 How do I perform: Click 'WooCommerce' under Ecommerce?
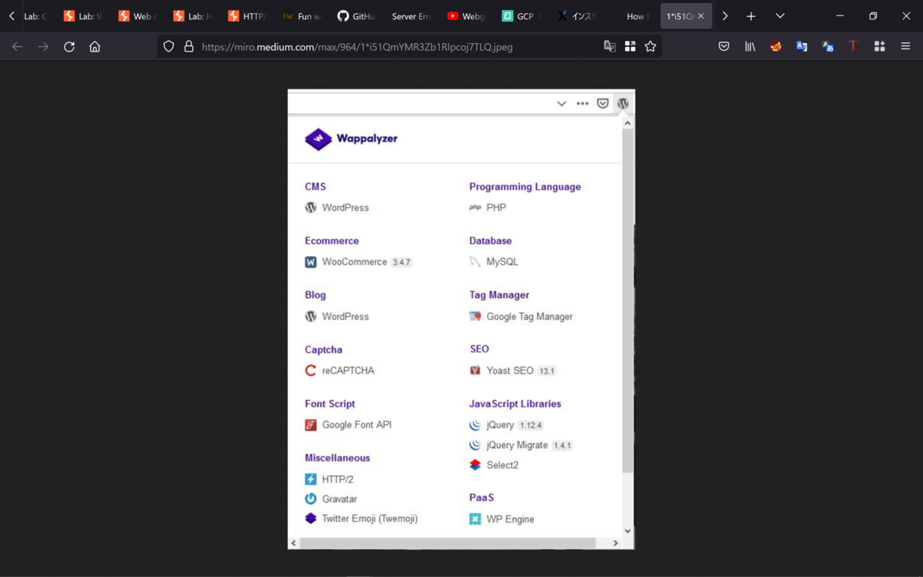pyautogui.click(x=355, y=262)
